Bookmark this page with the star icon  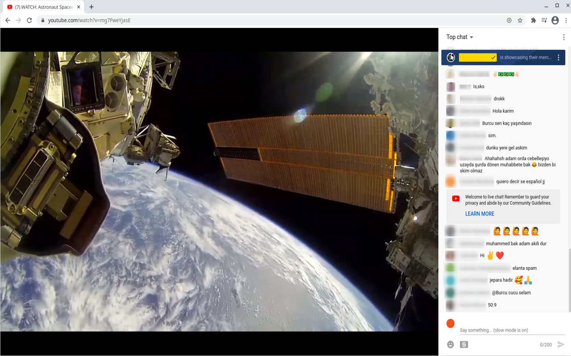pos(520,20)
